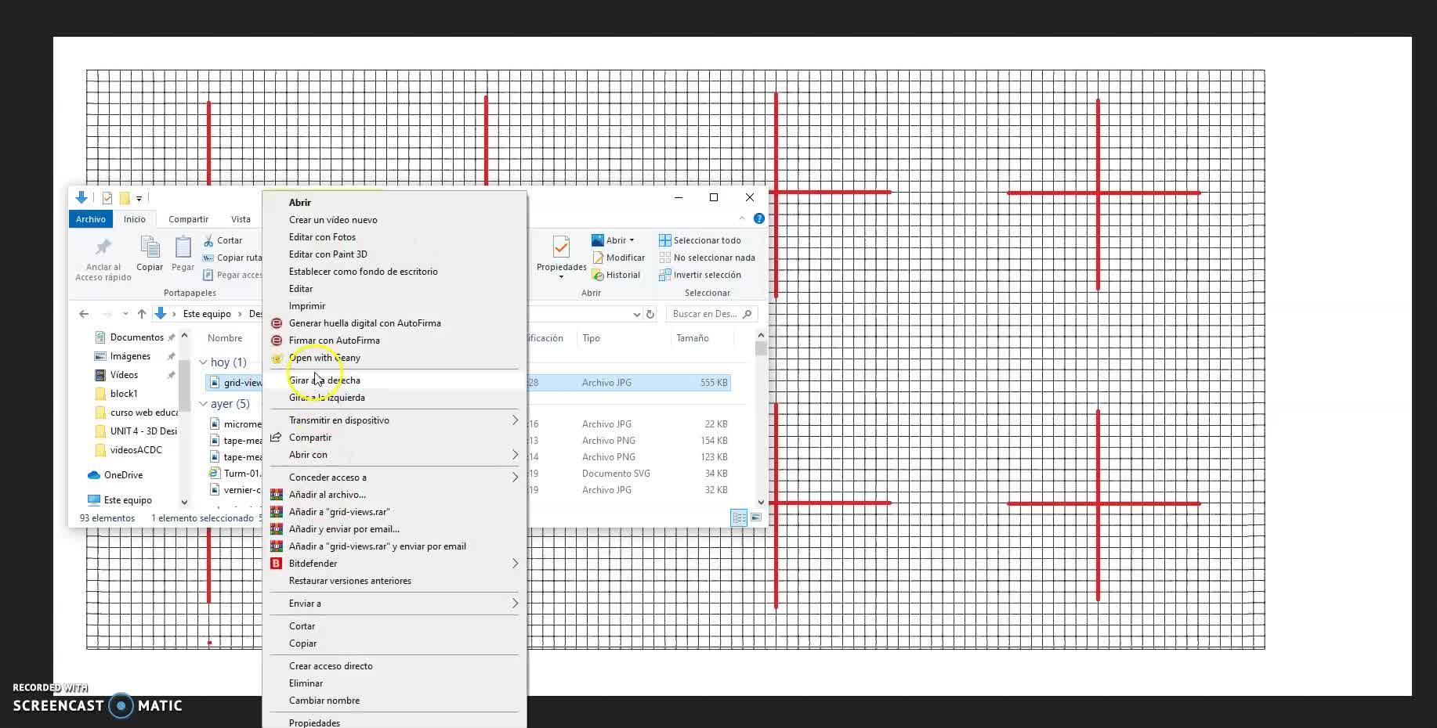
Task: Select the Documento SVG file row
Action: (x=468, y=474)
